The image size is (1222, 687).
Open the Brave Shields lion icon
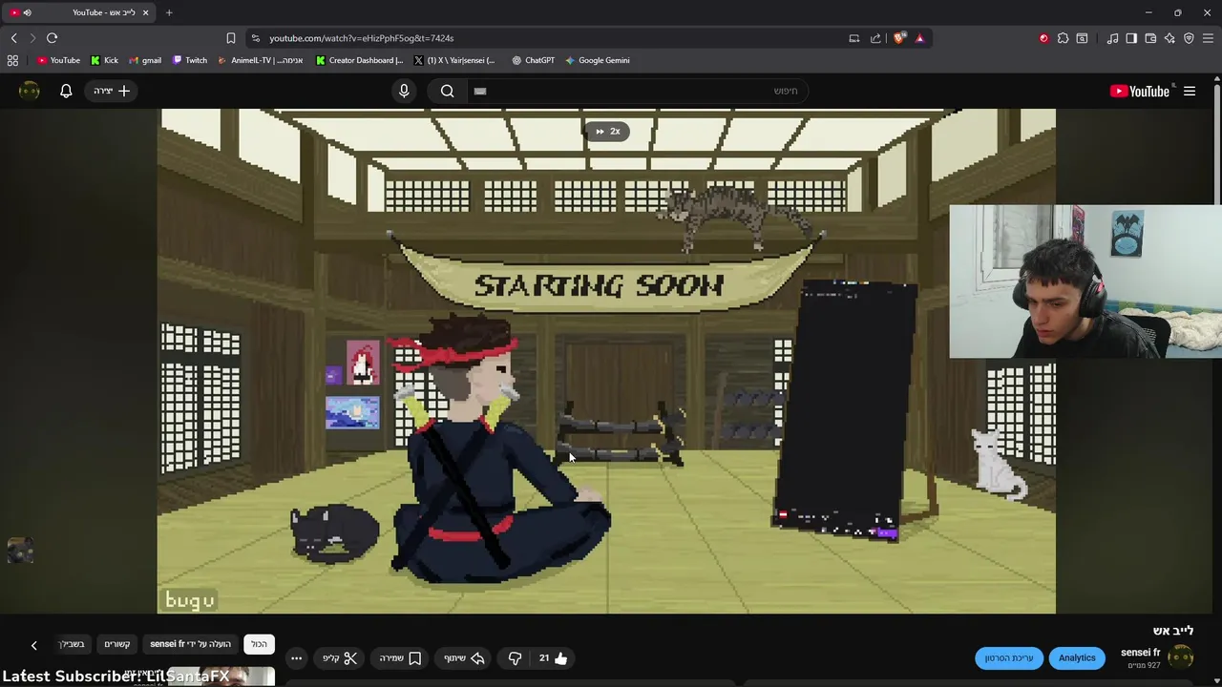899,38
